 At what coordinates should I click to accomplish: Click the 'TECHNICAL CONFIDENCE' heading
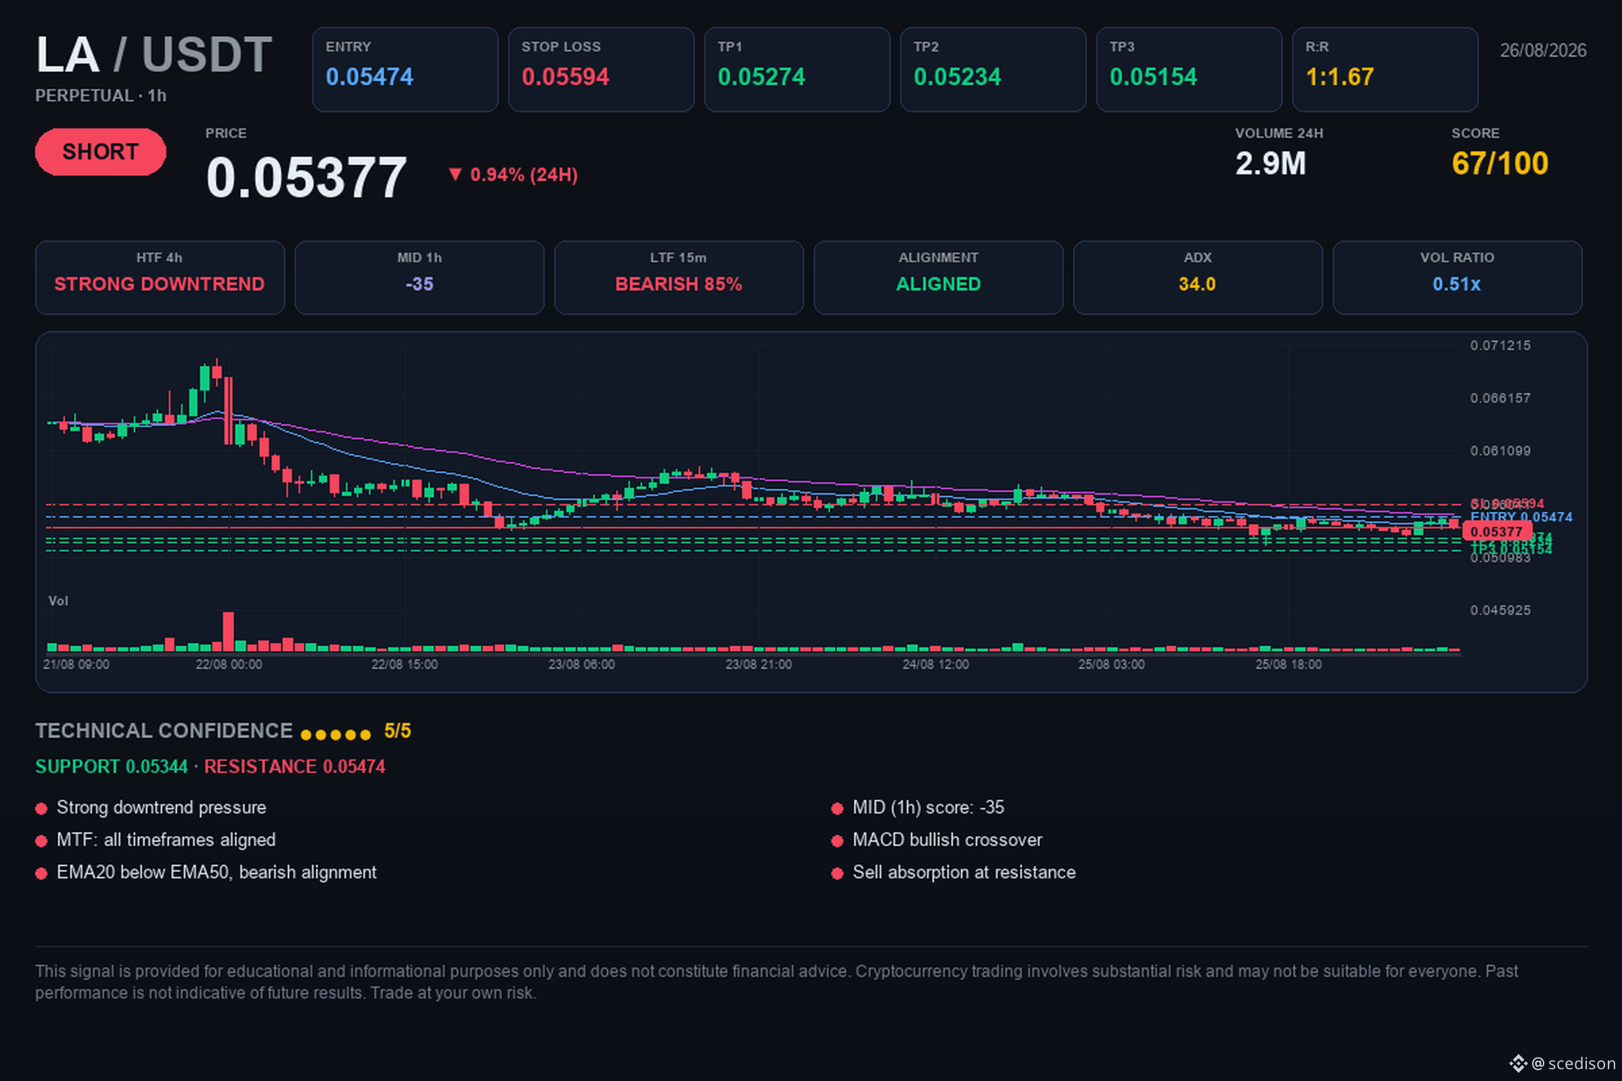(164, 731)
